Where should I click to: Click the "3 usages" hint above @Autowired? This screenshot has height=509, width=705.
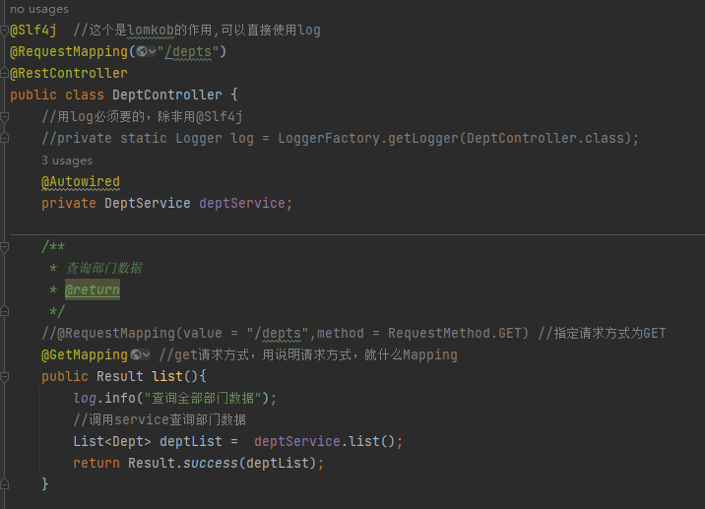click(x=67, y=160)
